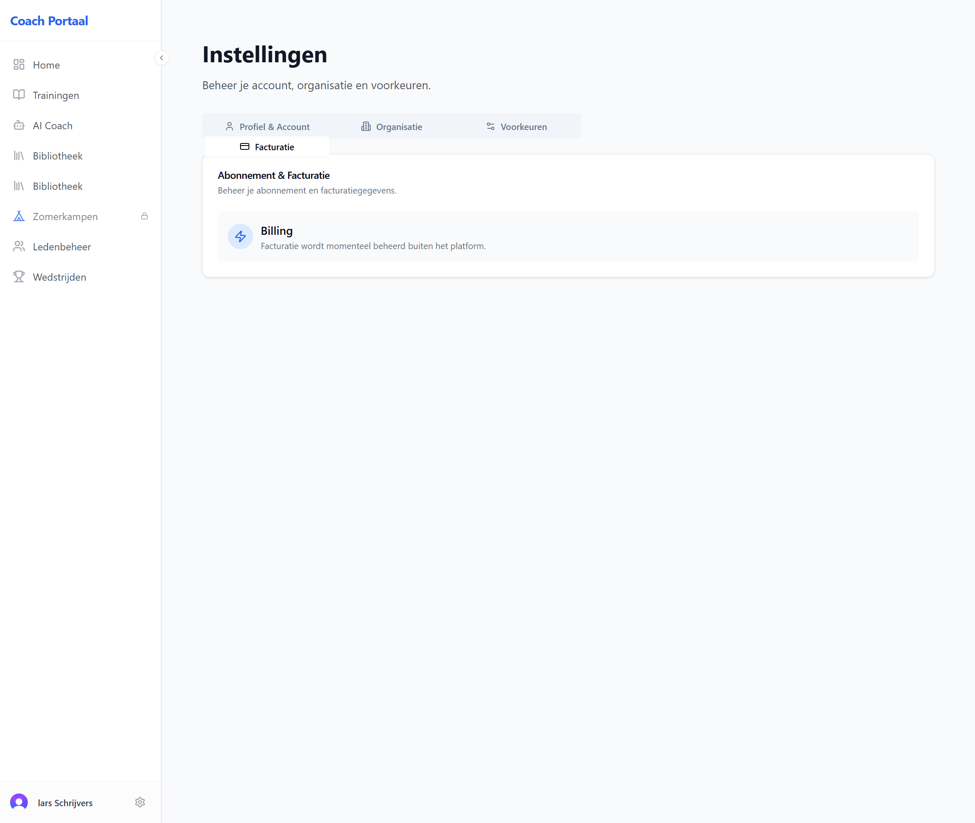Open the Organisatie tab
The height and width of the screenshot is (823, 975).
(392, 127)
